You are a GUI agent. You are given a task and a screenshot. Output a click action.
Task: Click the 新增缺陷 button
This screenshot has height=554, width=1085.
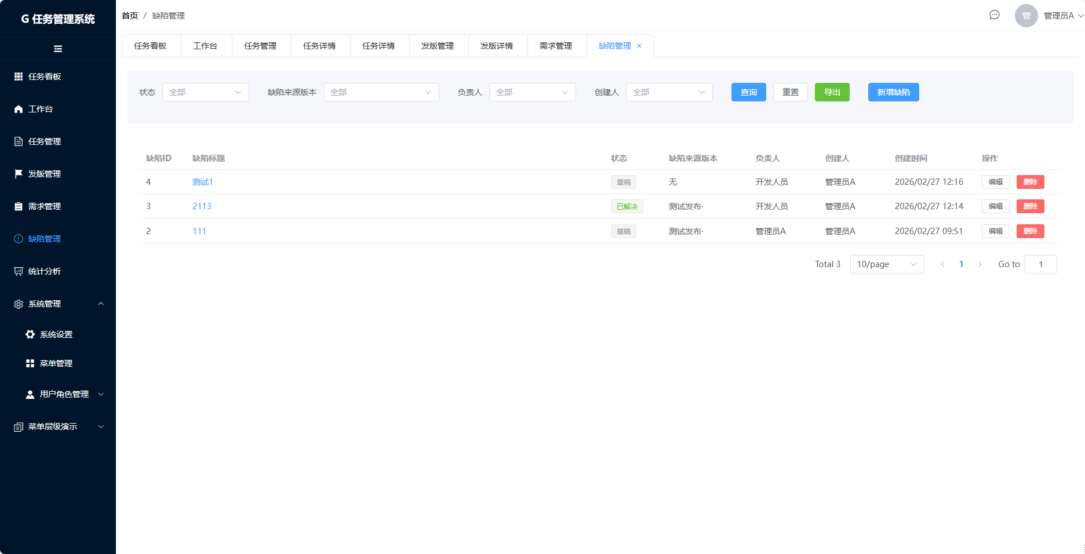point(894,92)
